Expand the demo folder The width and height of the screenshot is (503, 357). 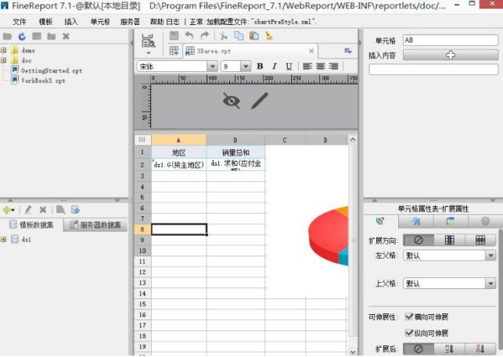(x=4, y=50)
